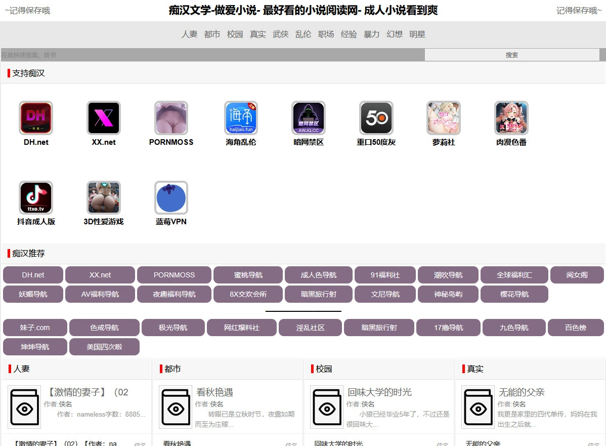
Task: Select the 海角乱伦 app icon
Action: click(241, 117)
